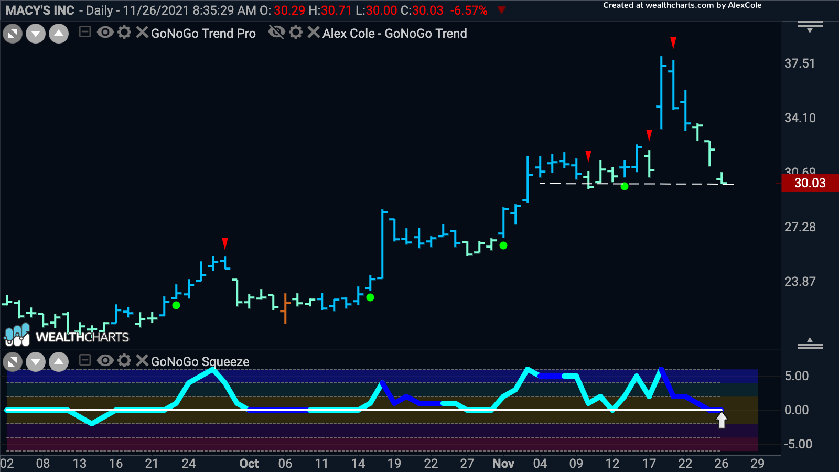Click the 34.10 price axis label
This screenshot has width=839, height=472.
[x=800, y=118]
